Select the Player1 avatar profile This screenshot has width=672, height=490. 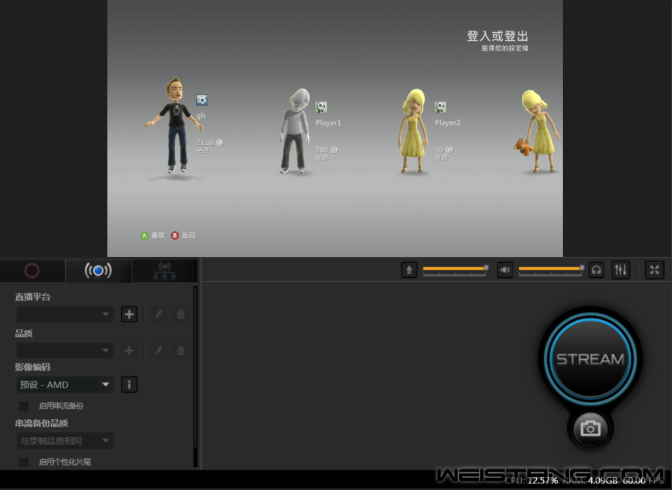click(295, 131)
